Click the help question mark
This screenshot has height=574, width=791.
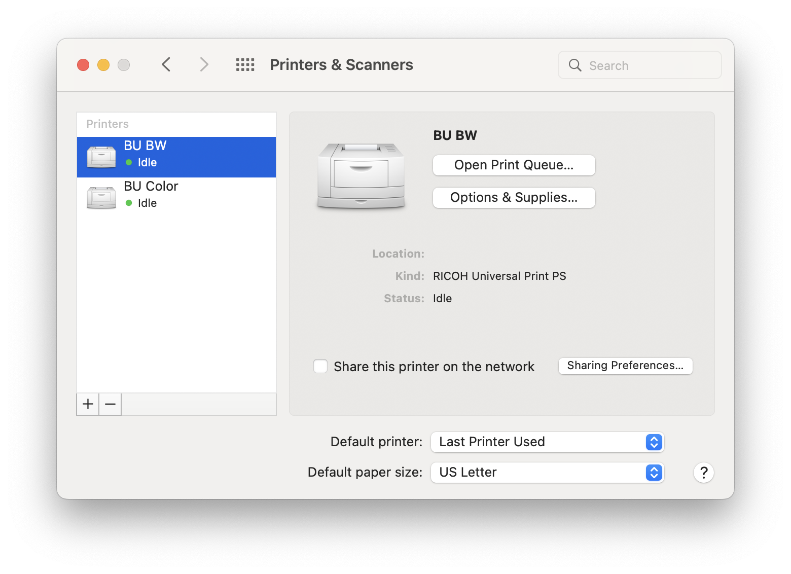703,472
